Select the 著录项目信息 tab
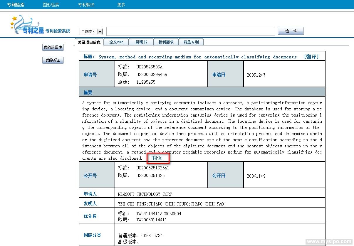 coord(89,42)
